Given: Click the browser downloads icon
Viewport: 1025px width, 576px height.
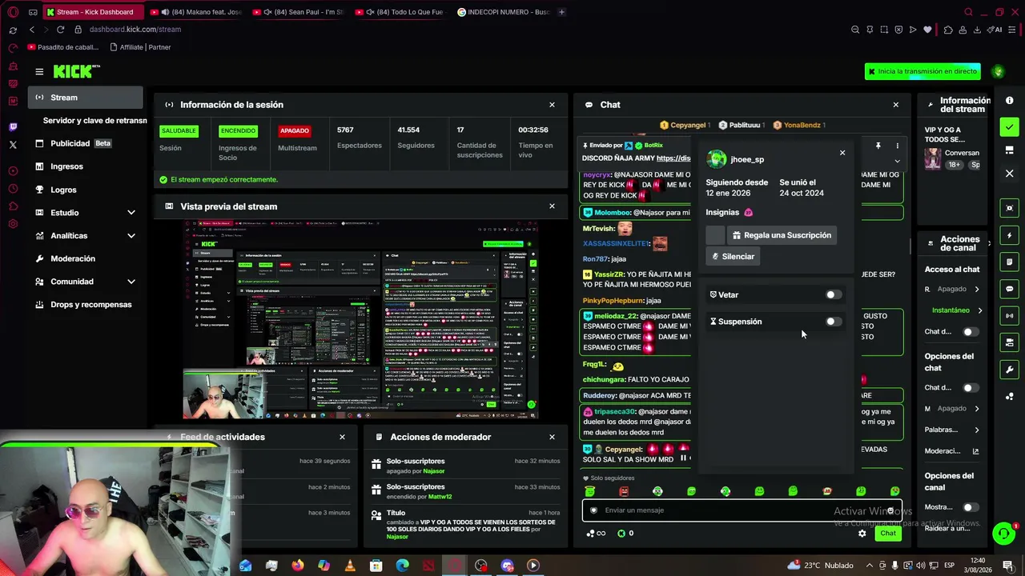Looking at the screenshot, I should pos(977,30).
